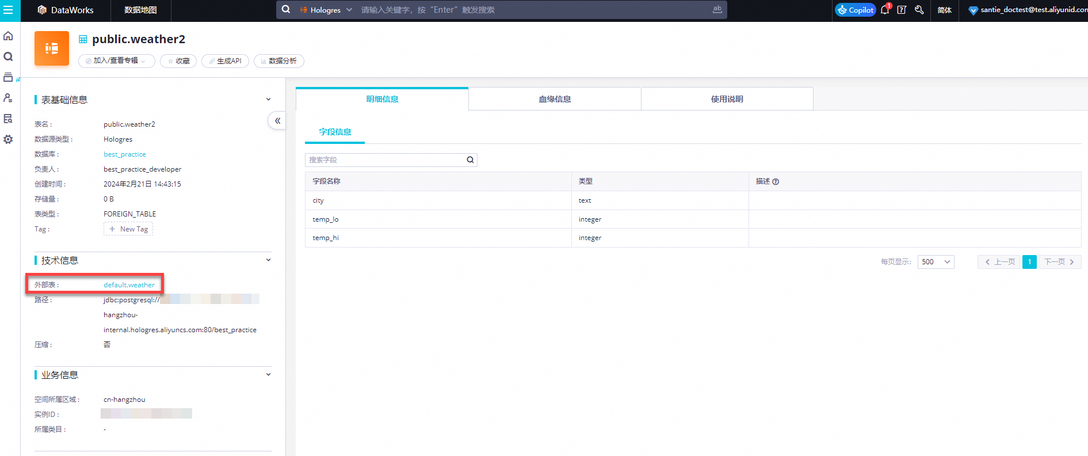Click the wrench tool icon in header

tap(919, 10)
